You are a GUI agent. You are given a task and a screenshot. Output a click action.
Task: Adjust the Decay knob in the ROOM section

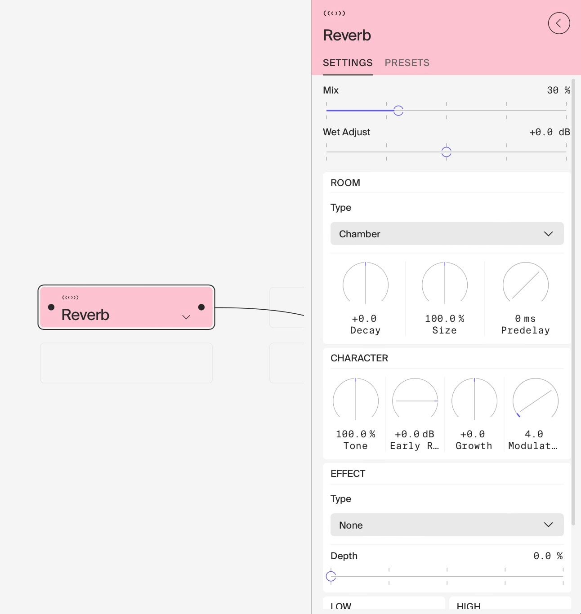click(x=365, y=285)
